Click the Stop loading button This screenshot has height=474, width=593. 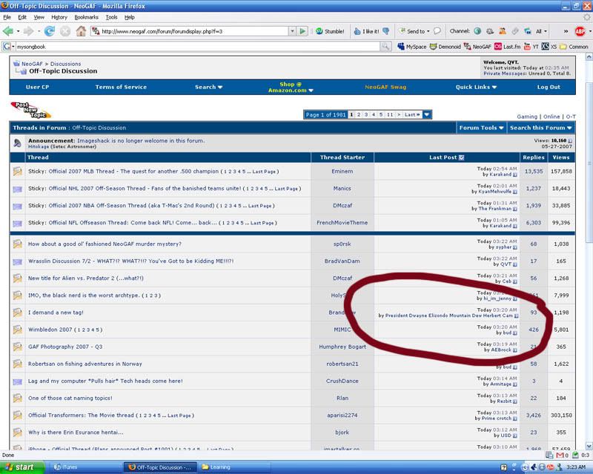click(x=65, y=31)
